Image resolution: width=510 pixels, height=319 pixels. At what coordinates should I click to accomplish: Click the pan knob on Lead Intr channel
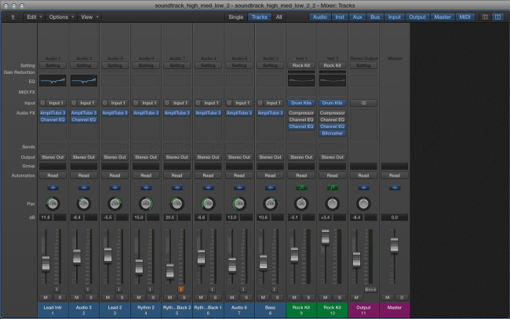(53, 204)
